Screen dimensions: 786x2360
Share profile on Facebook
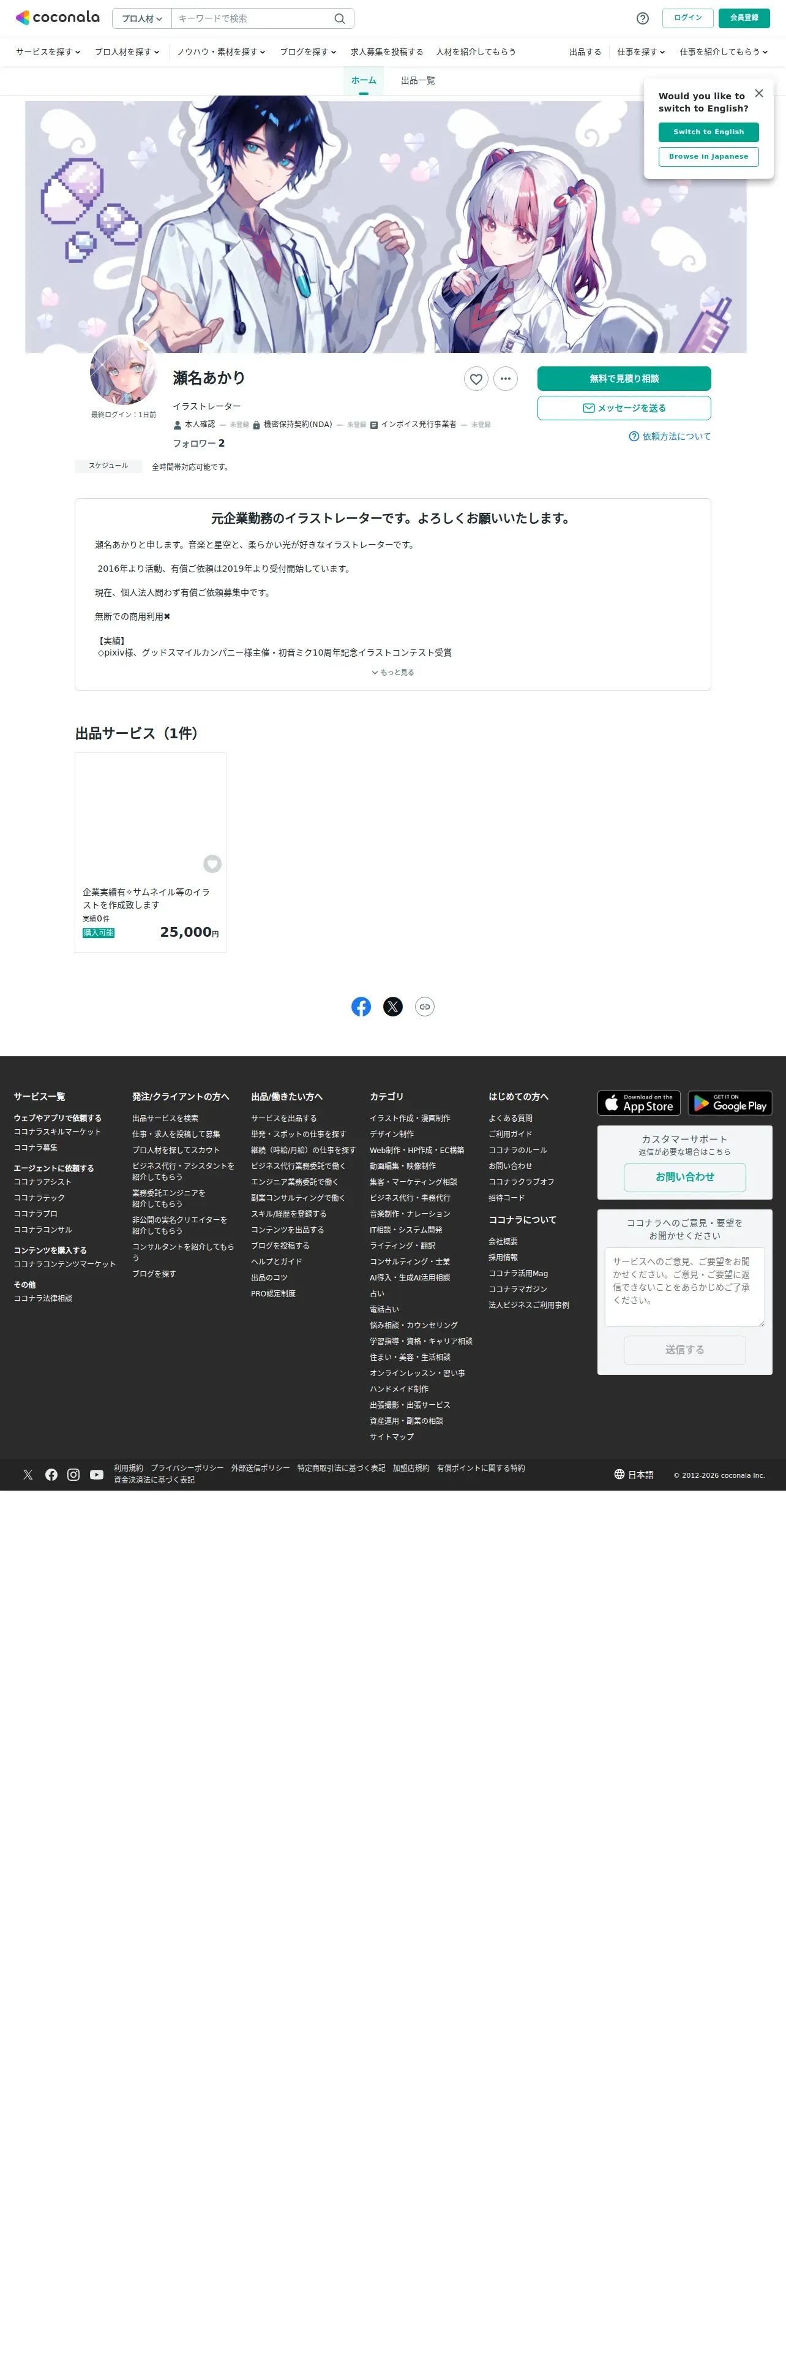tap(361, 1007)
